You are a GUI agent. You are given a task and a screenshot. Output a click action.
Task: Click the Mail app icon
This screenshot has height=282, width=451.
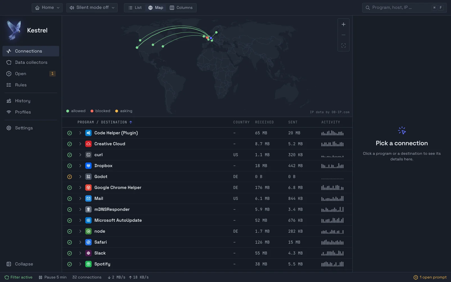tap(89, 199)
